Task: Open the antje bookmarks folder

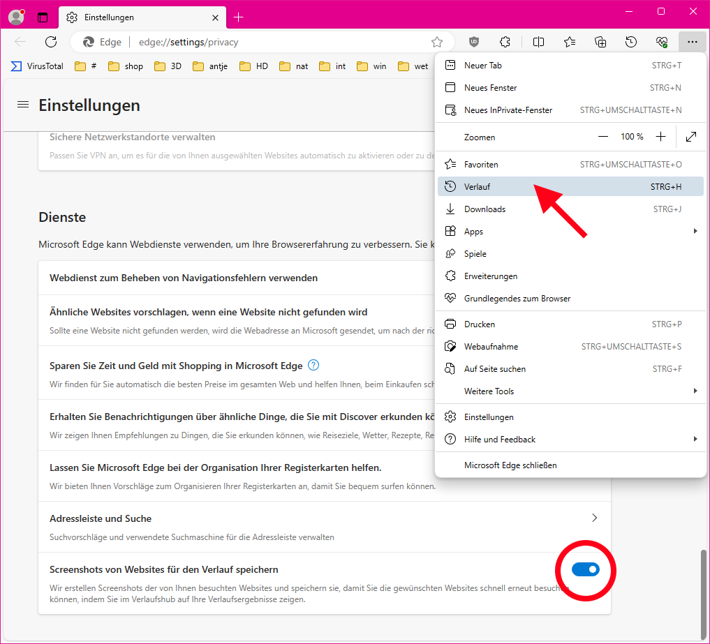Action: [x=210, y=66]
